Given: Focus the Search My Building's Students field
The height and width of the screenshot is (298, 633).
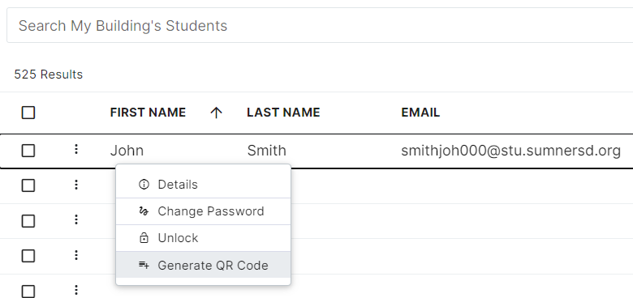Looking at the screenshot, I should point(320,25).
